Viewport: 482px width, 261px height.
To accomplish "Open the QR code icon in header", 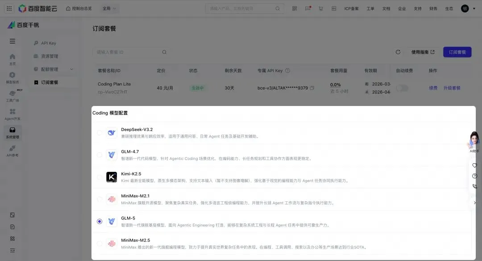I will click(295, 8).
